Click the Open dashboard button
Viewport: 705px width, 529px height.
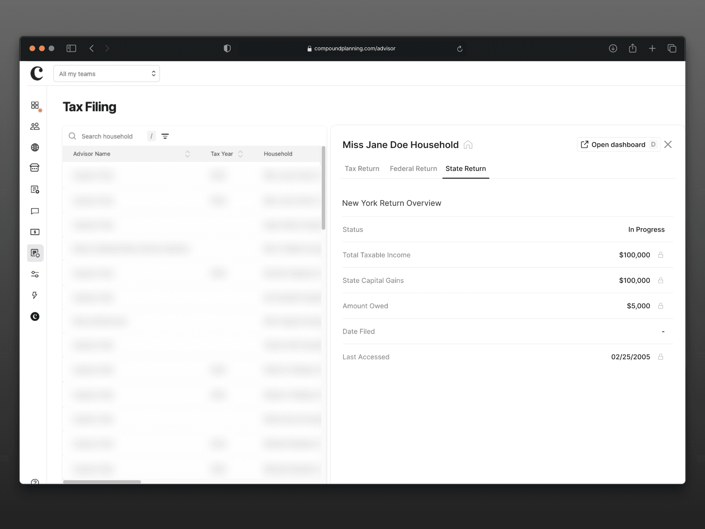tap(618, 144)
